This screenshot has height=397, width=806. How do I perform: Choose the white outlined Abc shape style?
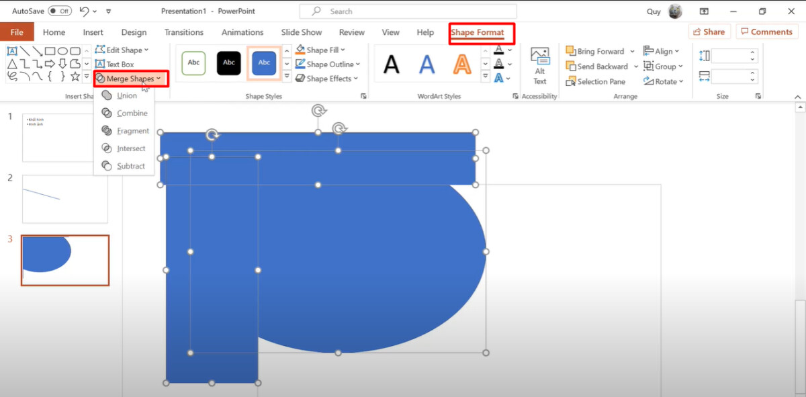coord(193,62)
